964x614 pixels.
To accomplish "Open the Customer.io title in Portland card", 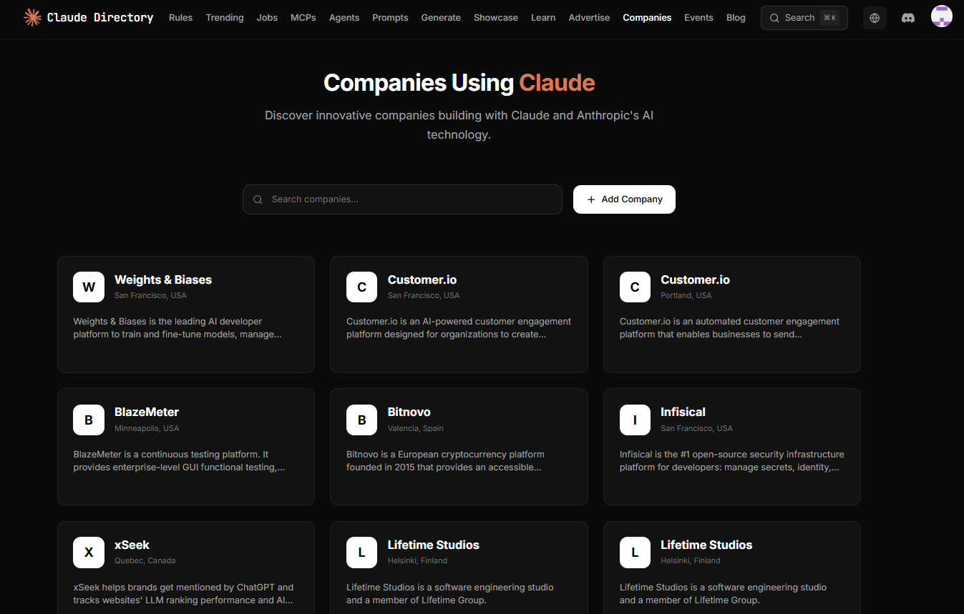I will 695,279.
